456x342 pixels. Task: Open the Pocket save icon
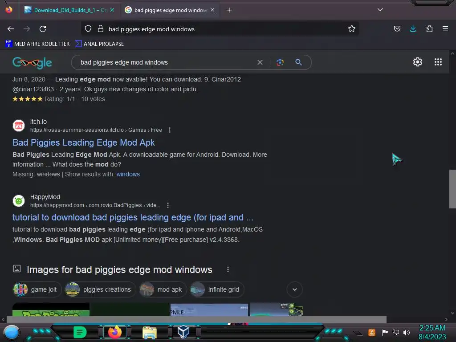pos(397,29)
